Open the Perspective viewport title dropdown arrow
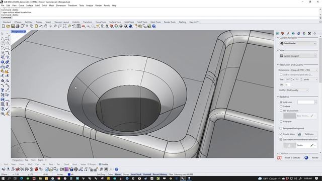This screenshot has width=322, height=181. click(x=25, y=32)
